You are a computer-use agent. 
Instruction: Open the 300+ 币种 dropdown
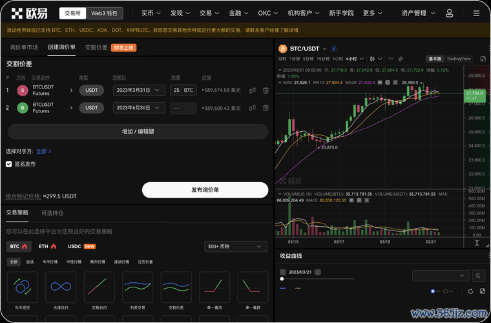point(235,246)
